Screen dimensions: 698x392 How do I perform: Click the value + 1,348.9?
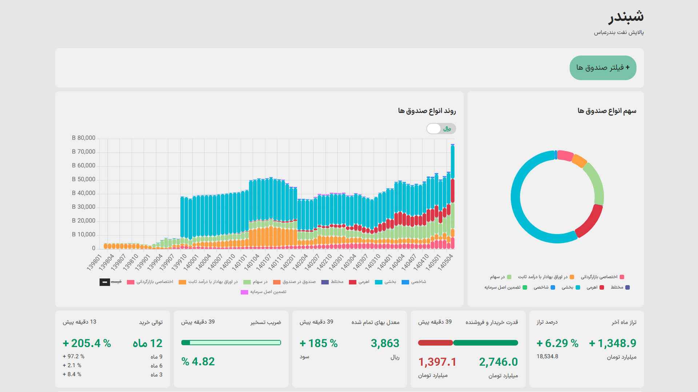(x=613, y=343)
